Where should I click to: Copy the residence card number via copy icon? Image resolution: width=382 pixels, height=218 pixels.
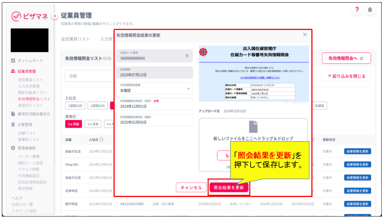(x=187, y=56)
